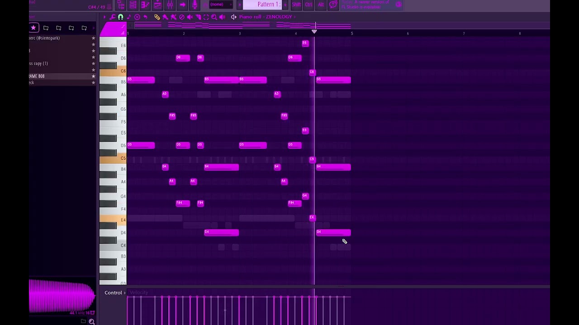Toggle favorite star for 'AME 808' row
The width and height of the screenshot is (579, 325).
pos(94,76)
